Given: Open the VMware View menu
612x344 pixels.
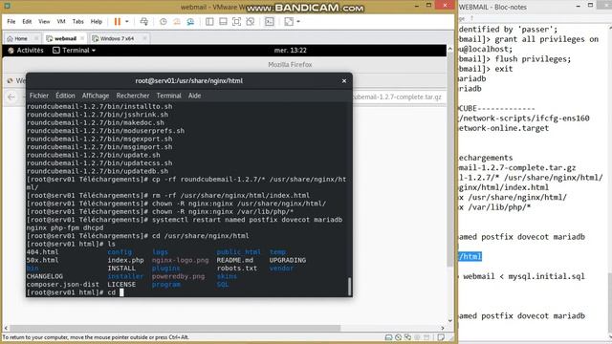Looking at the screenshot, I should (44, 21).
